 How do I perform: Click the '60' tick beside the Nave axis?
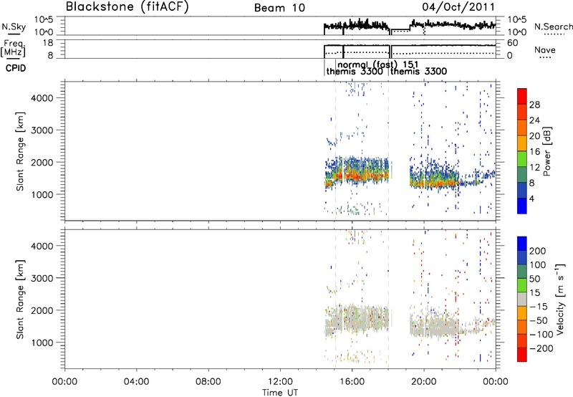click(x=513, y=43)
